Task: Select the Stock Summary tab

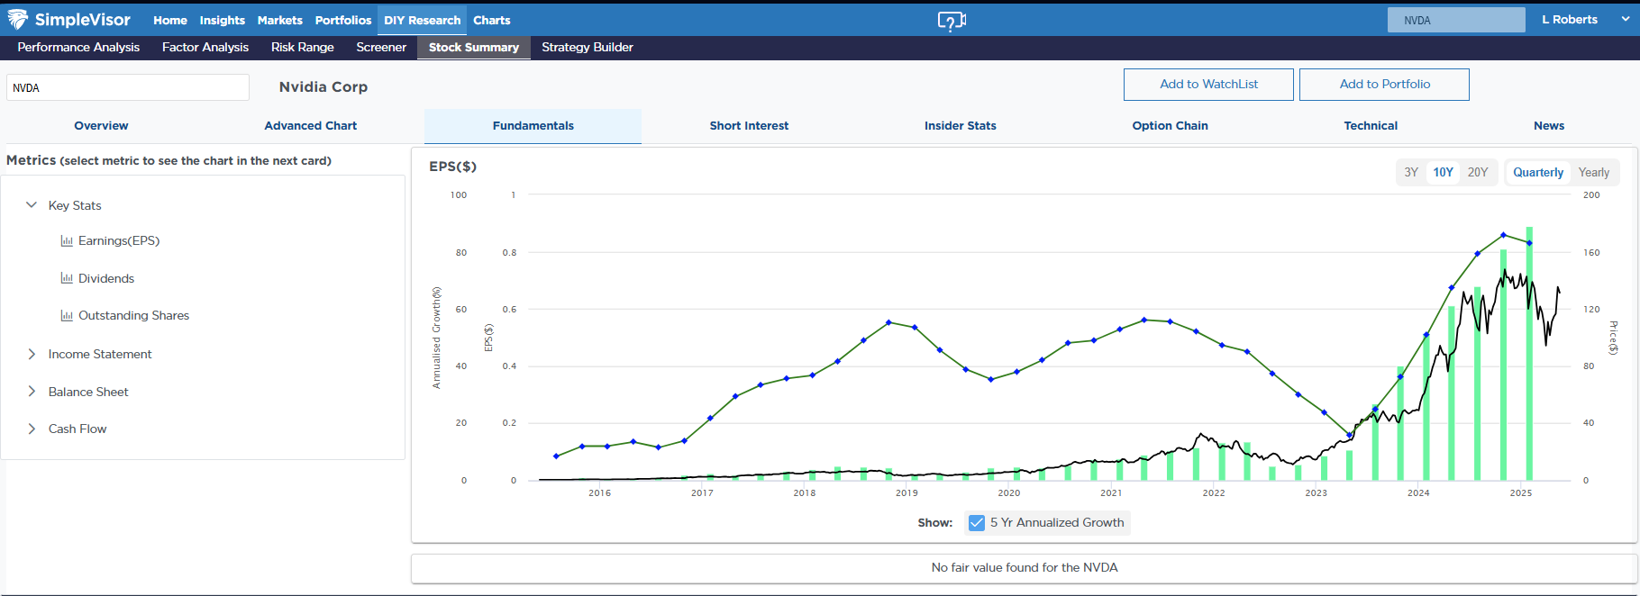Action: click(x=474, y=47)
